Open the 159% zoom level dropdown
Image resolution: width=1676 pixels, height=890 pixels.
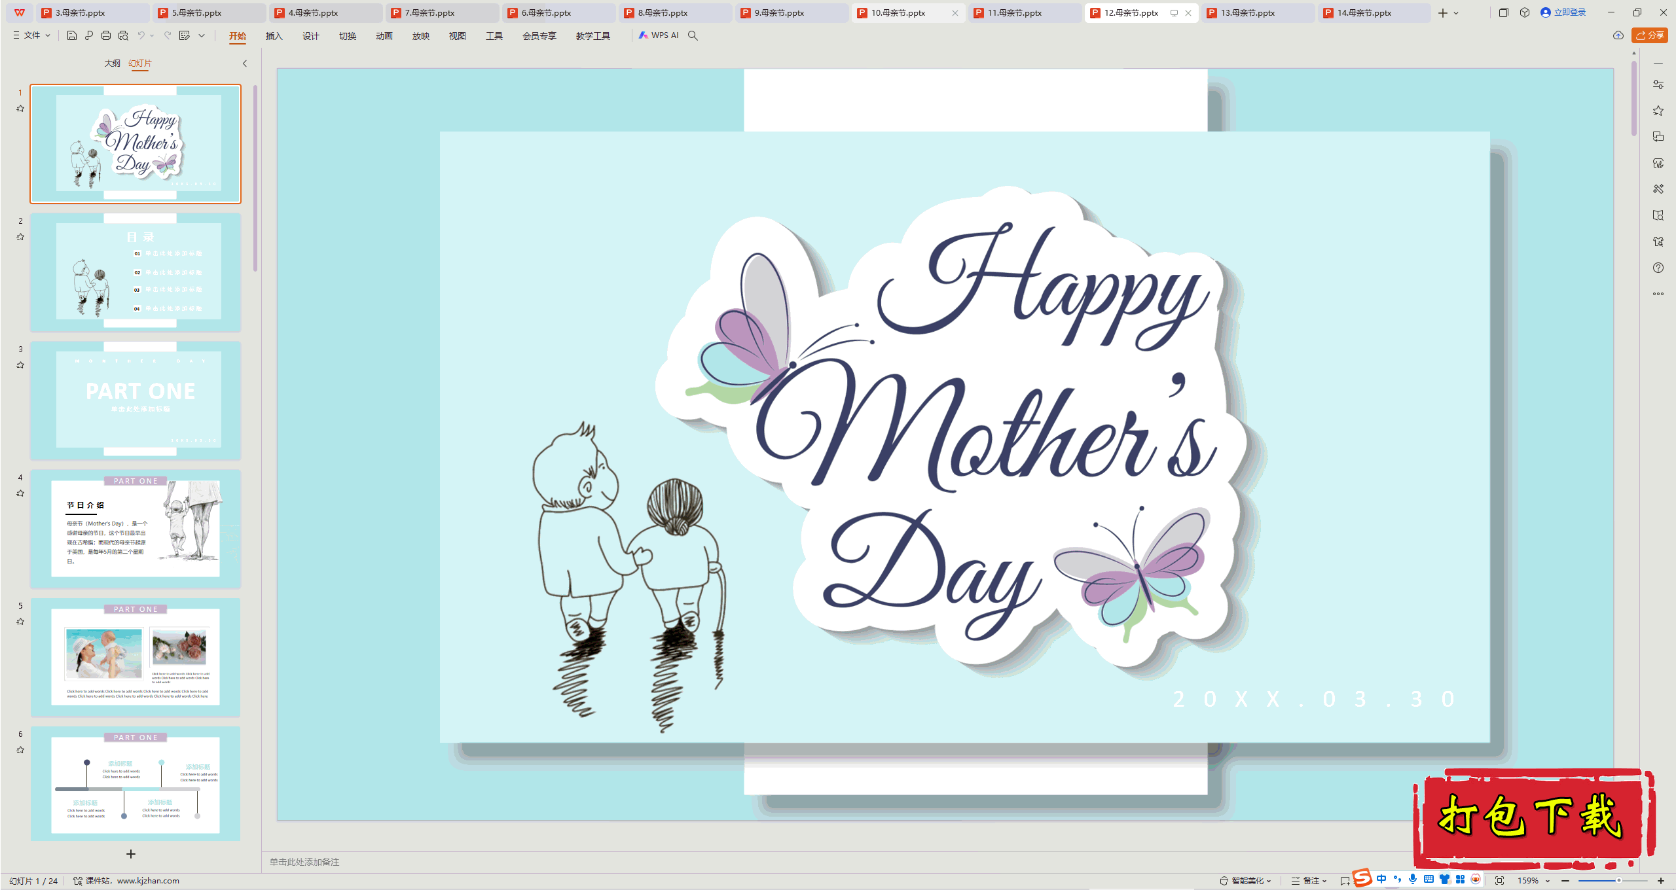(x=1533, y=881)
